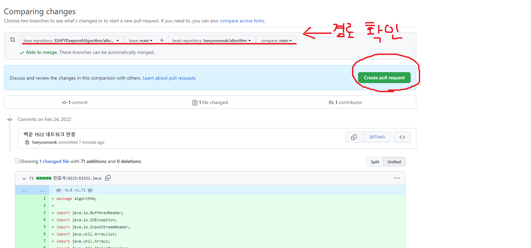Click the file diff icon by 1 file changed

195,102
